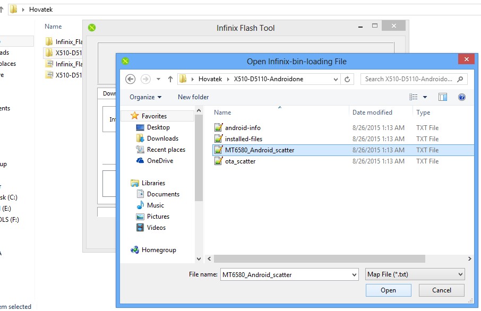The image size is (481, 311).
Task: Open Videos library
Action: coord(156,228)
